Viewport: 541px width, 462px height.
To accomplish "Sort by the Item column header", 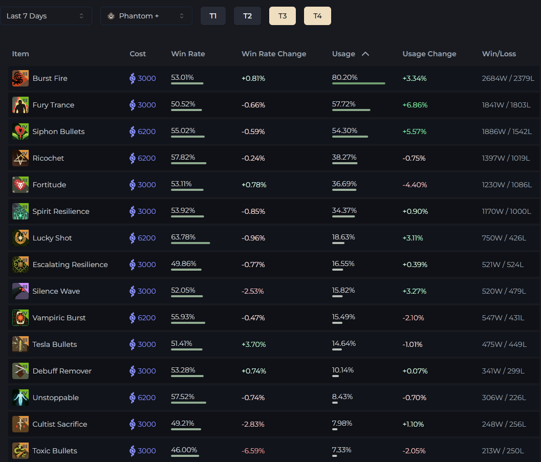I will pos(20,54).
